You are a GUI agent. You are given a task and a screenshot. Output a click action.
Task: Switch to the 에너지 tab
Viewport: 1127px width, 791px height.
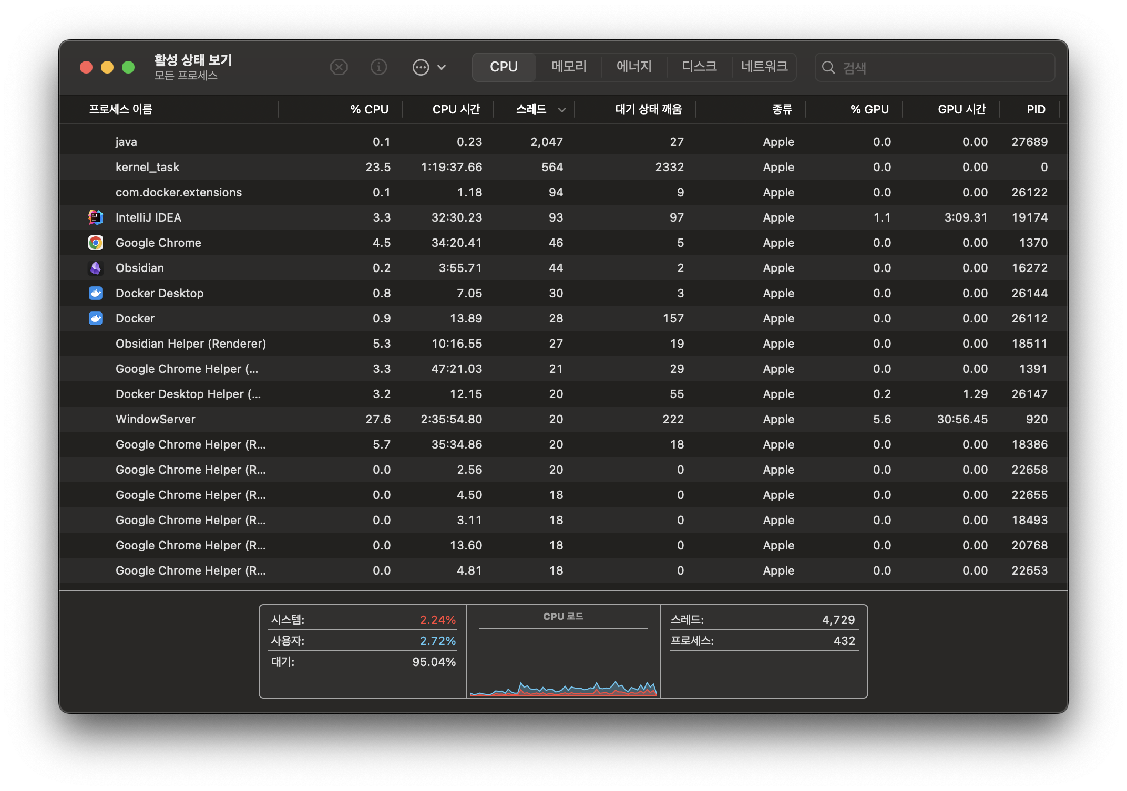point(634,67)
